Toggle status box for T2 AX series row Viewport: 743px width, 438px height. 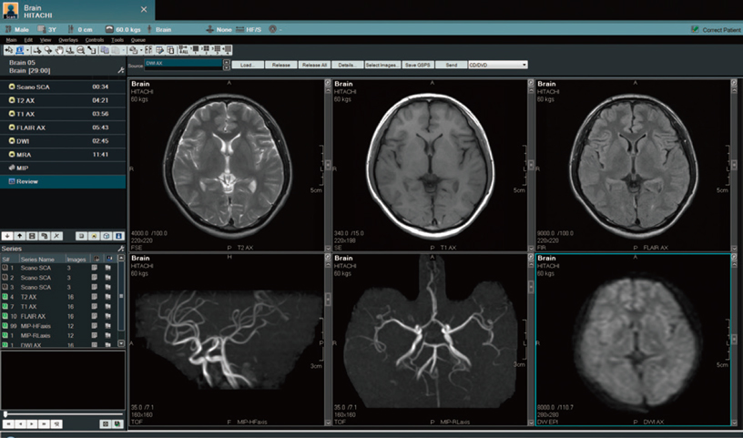[x=5, y=296]
